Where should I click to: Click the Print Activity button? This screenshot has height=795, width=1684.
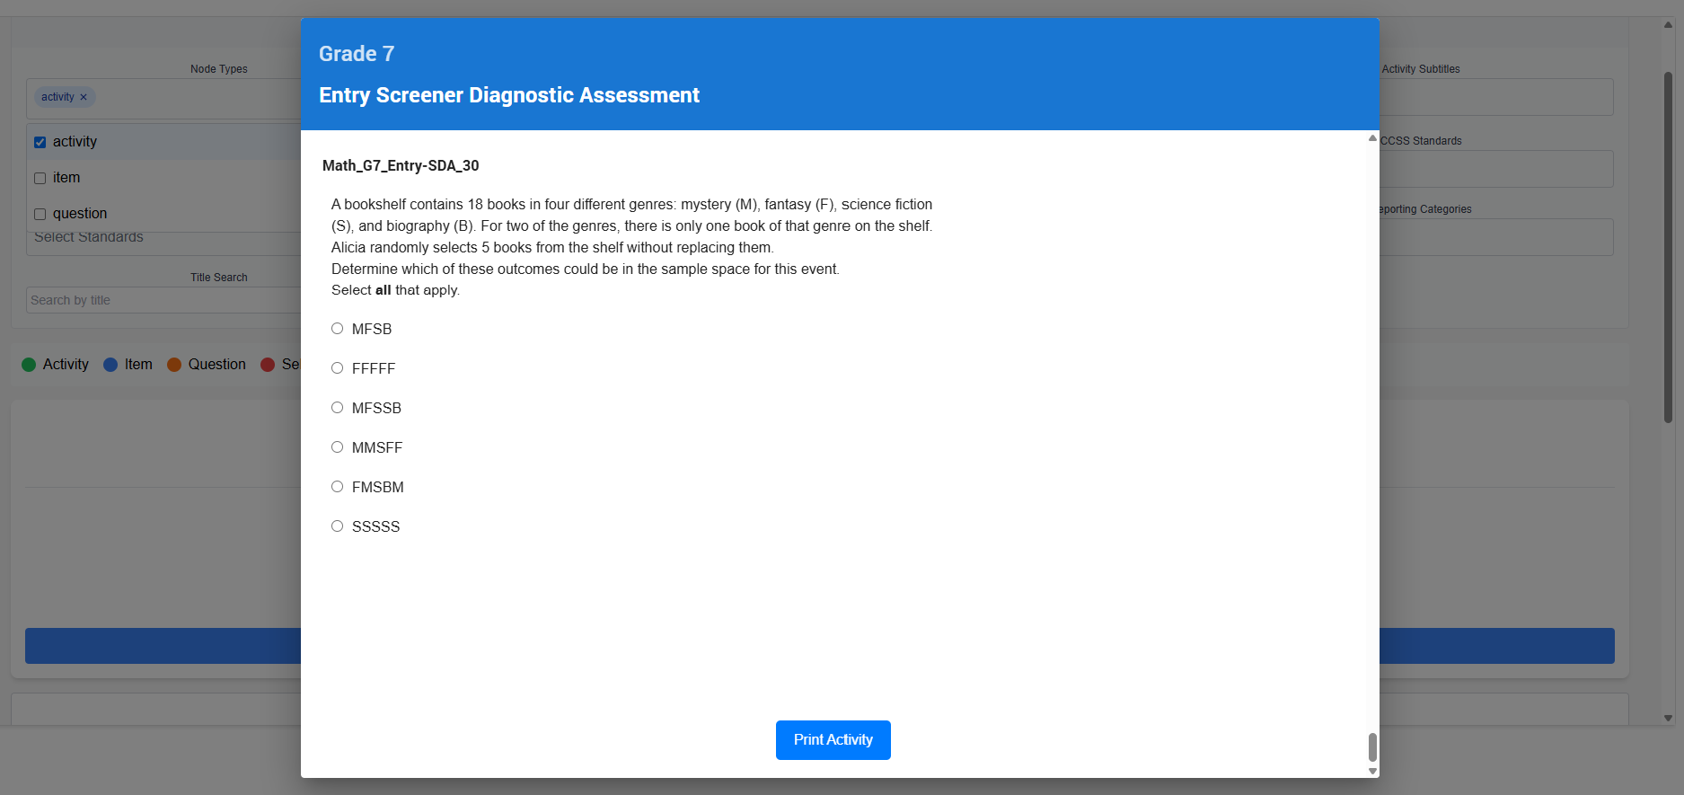click(833, 740)
